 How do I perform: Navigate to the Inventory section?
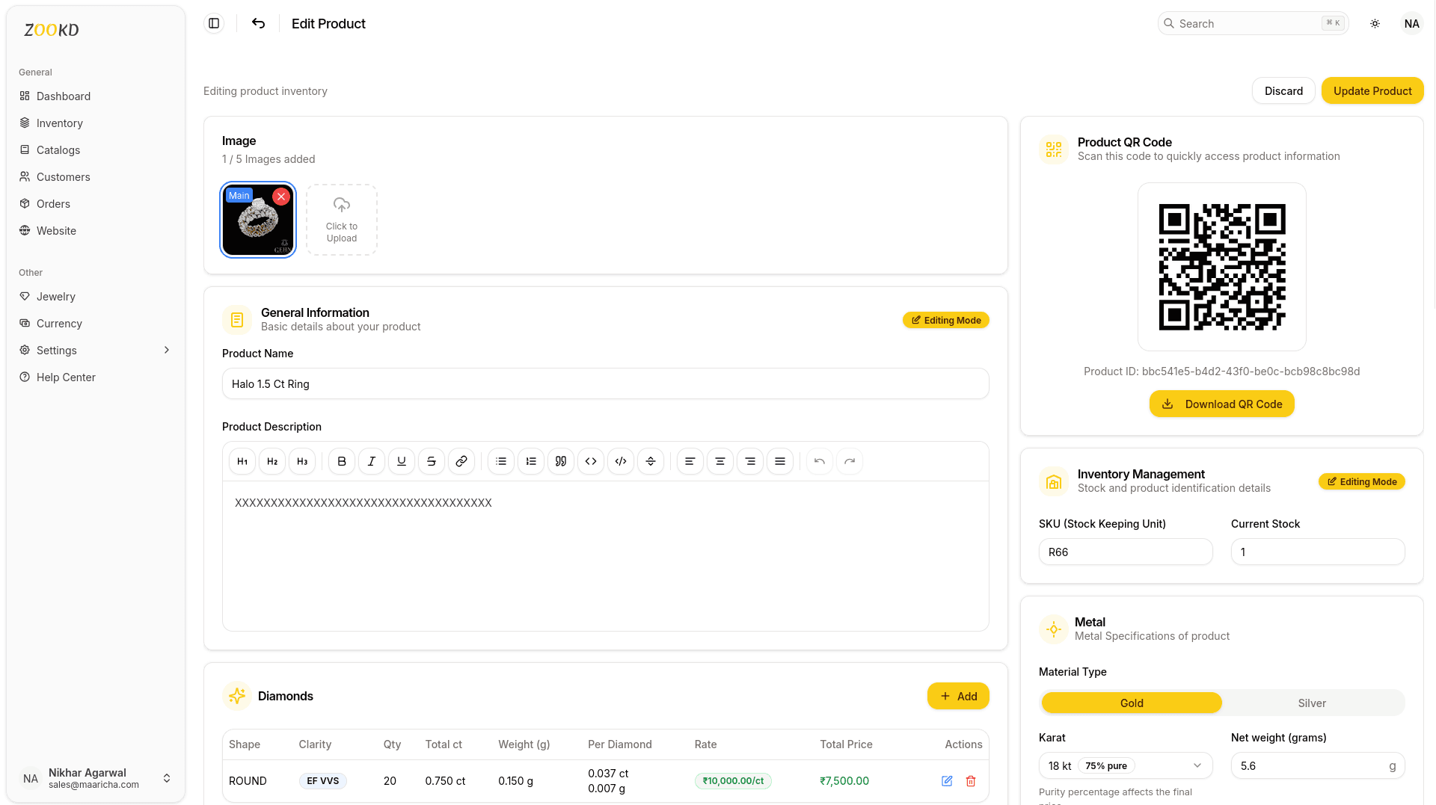pos(60,123)
